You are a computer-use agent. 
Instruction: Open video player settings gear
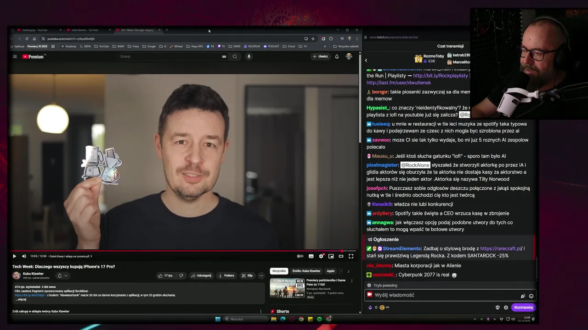click(321, 256)
